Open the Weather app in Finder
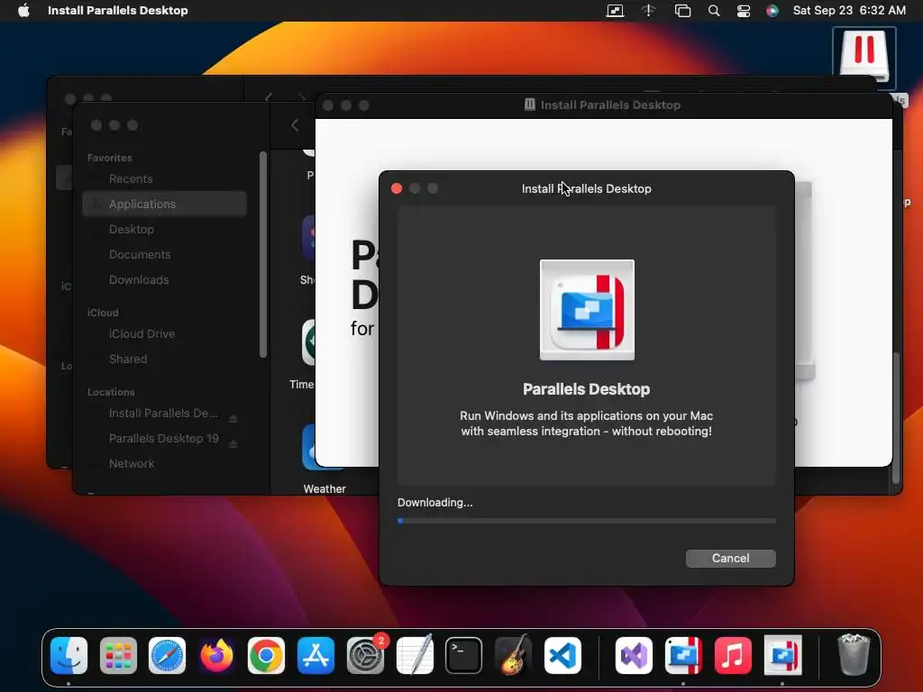 (324, 459)
